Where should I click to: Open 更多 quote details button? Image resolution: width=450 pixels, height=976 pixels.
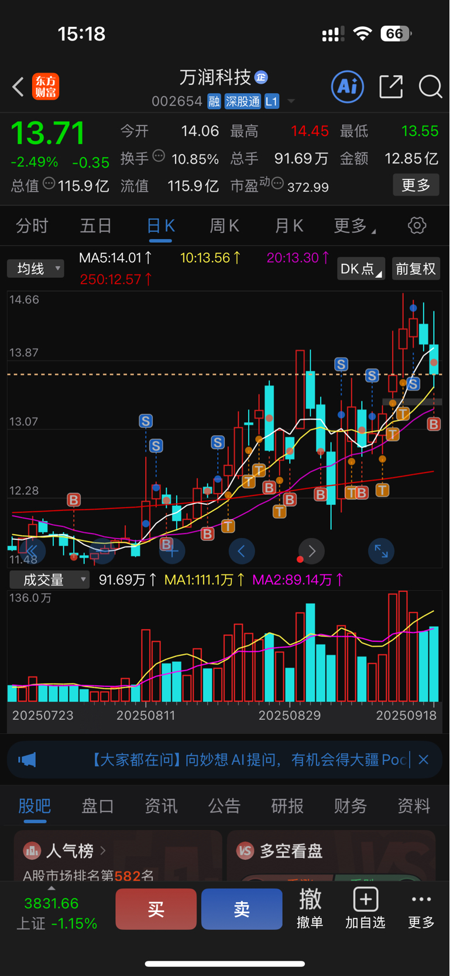[416, 185]
